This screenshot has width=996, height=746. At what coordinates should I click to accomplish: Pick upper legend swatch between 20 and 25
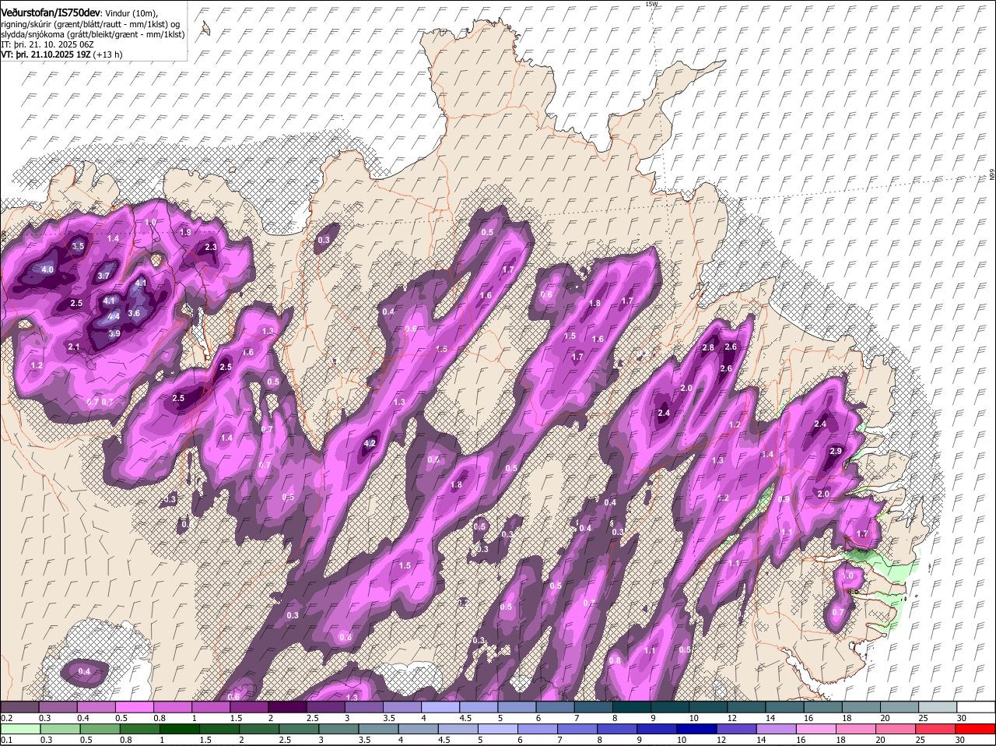coord(898,706)
